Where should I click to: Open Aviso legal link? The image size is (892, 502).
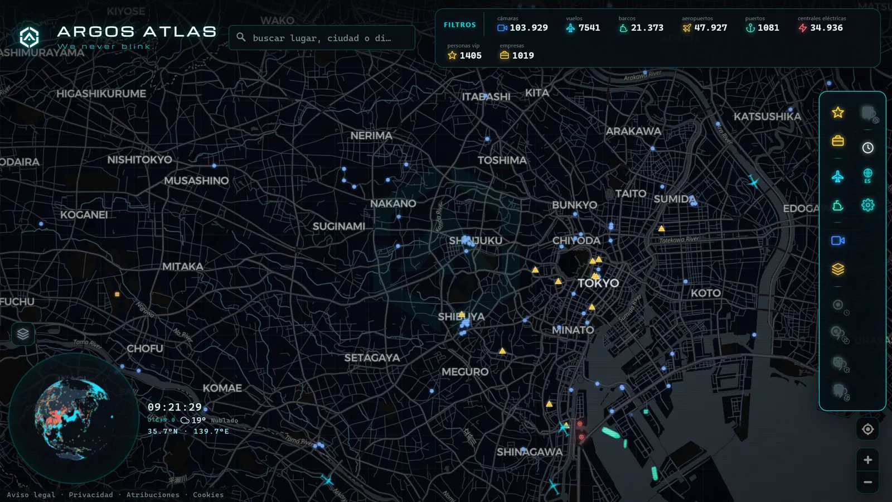tap(31, 495)
